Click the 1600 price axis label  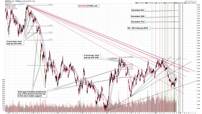(x=198, y=28)
